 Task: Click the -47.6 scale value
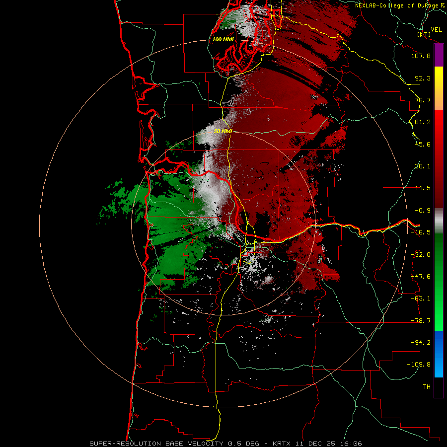pyautogui.click(x=421, y=277)
